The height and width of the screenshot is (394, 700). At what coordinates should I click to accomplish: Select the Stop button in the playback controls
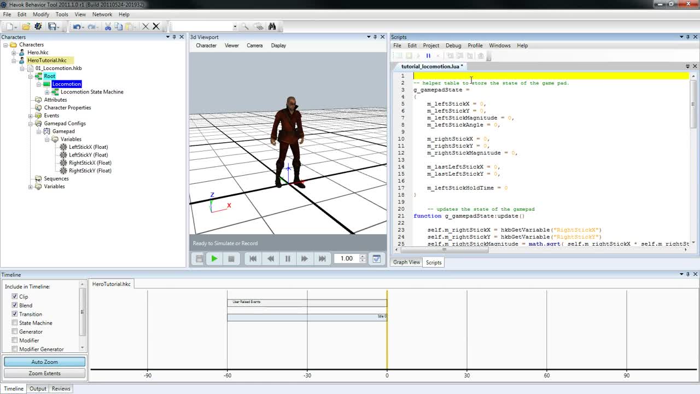[232, 258]
